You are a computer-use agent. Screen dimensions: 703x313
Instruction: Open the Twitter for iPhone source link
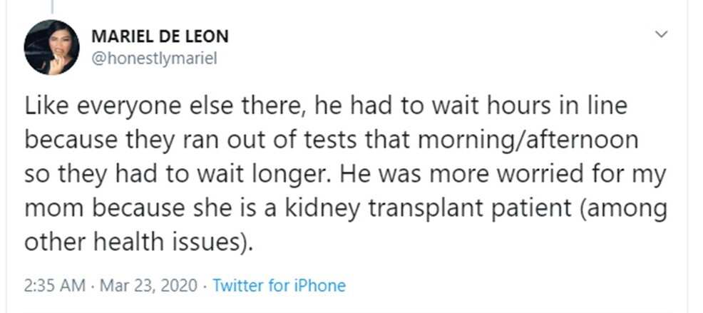[x=279, y=286]
